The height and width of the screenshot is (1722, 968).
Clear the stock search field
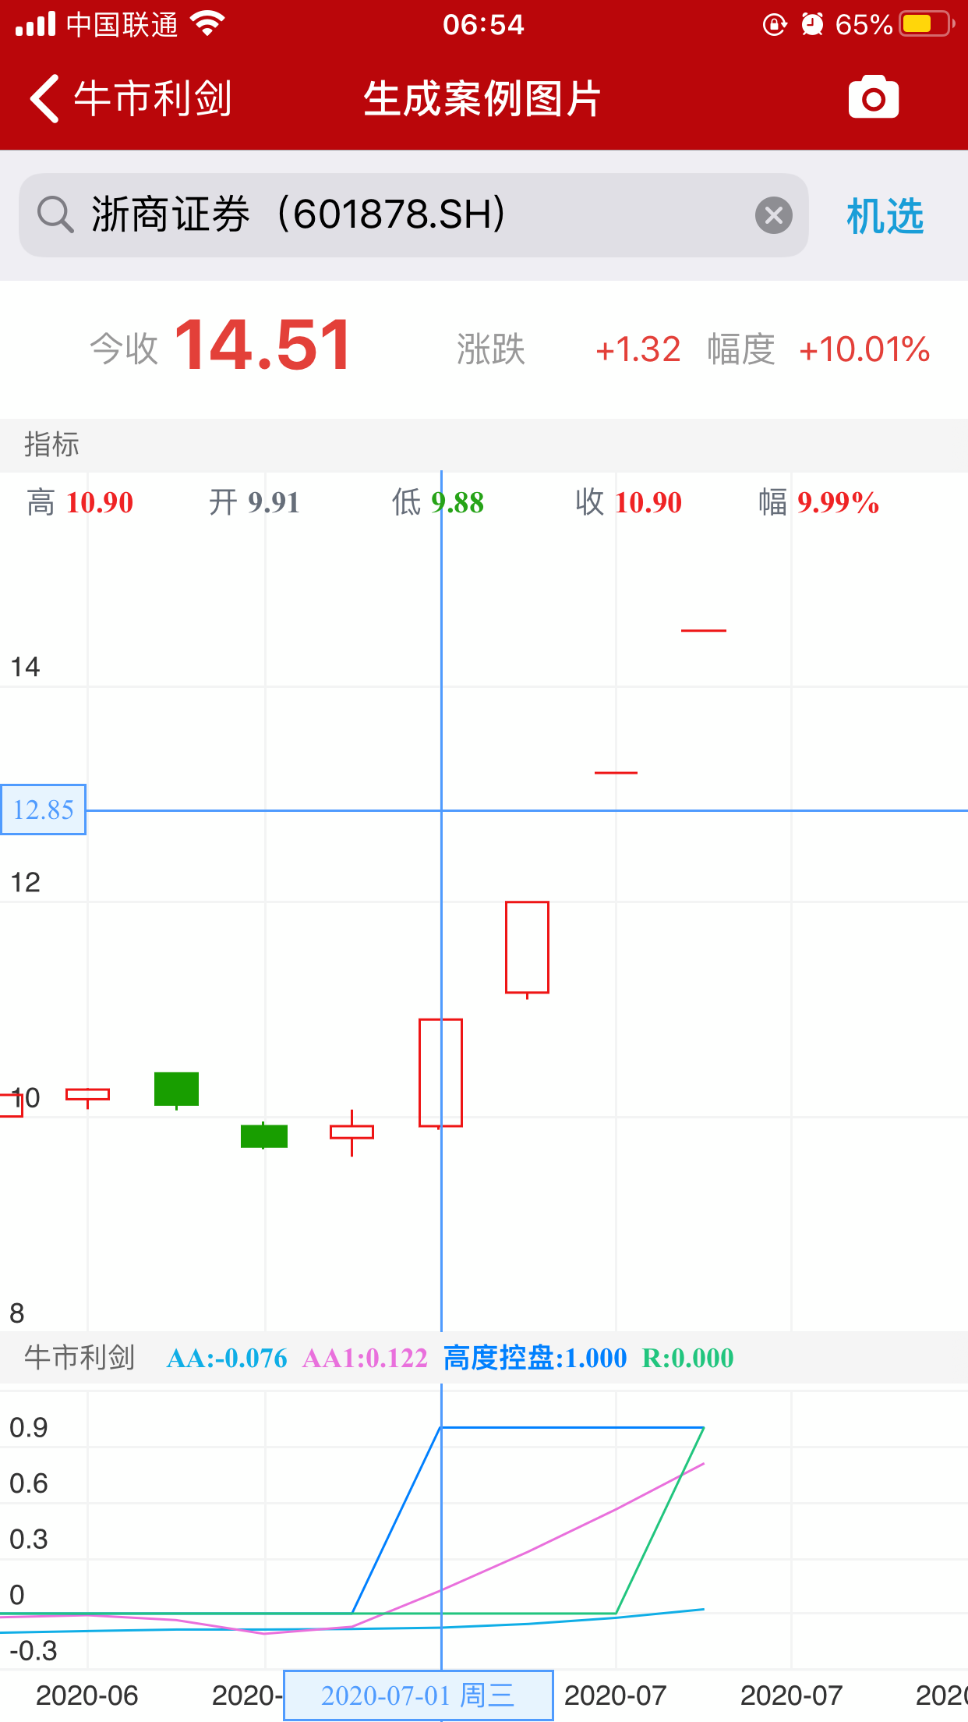tap(773, 215)
